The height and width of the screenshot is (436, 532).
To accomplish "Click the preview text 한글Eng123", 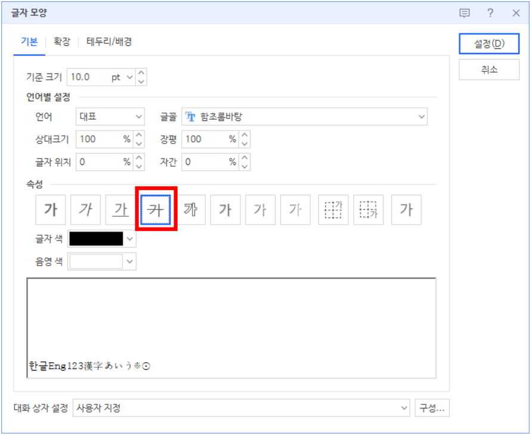I will point(56,366).
